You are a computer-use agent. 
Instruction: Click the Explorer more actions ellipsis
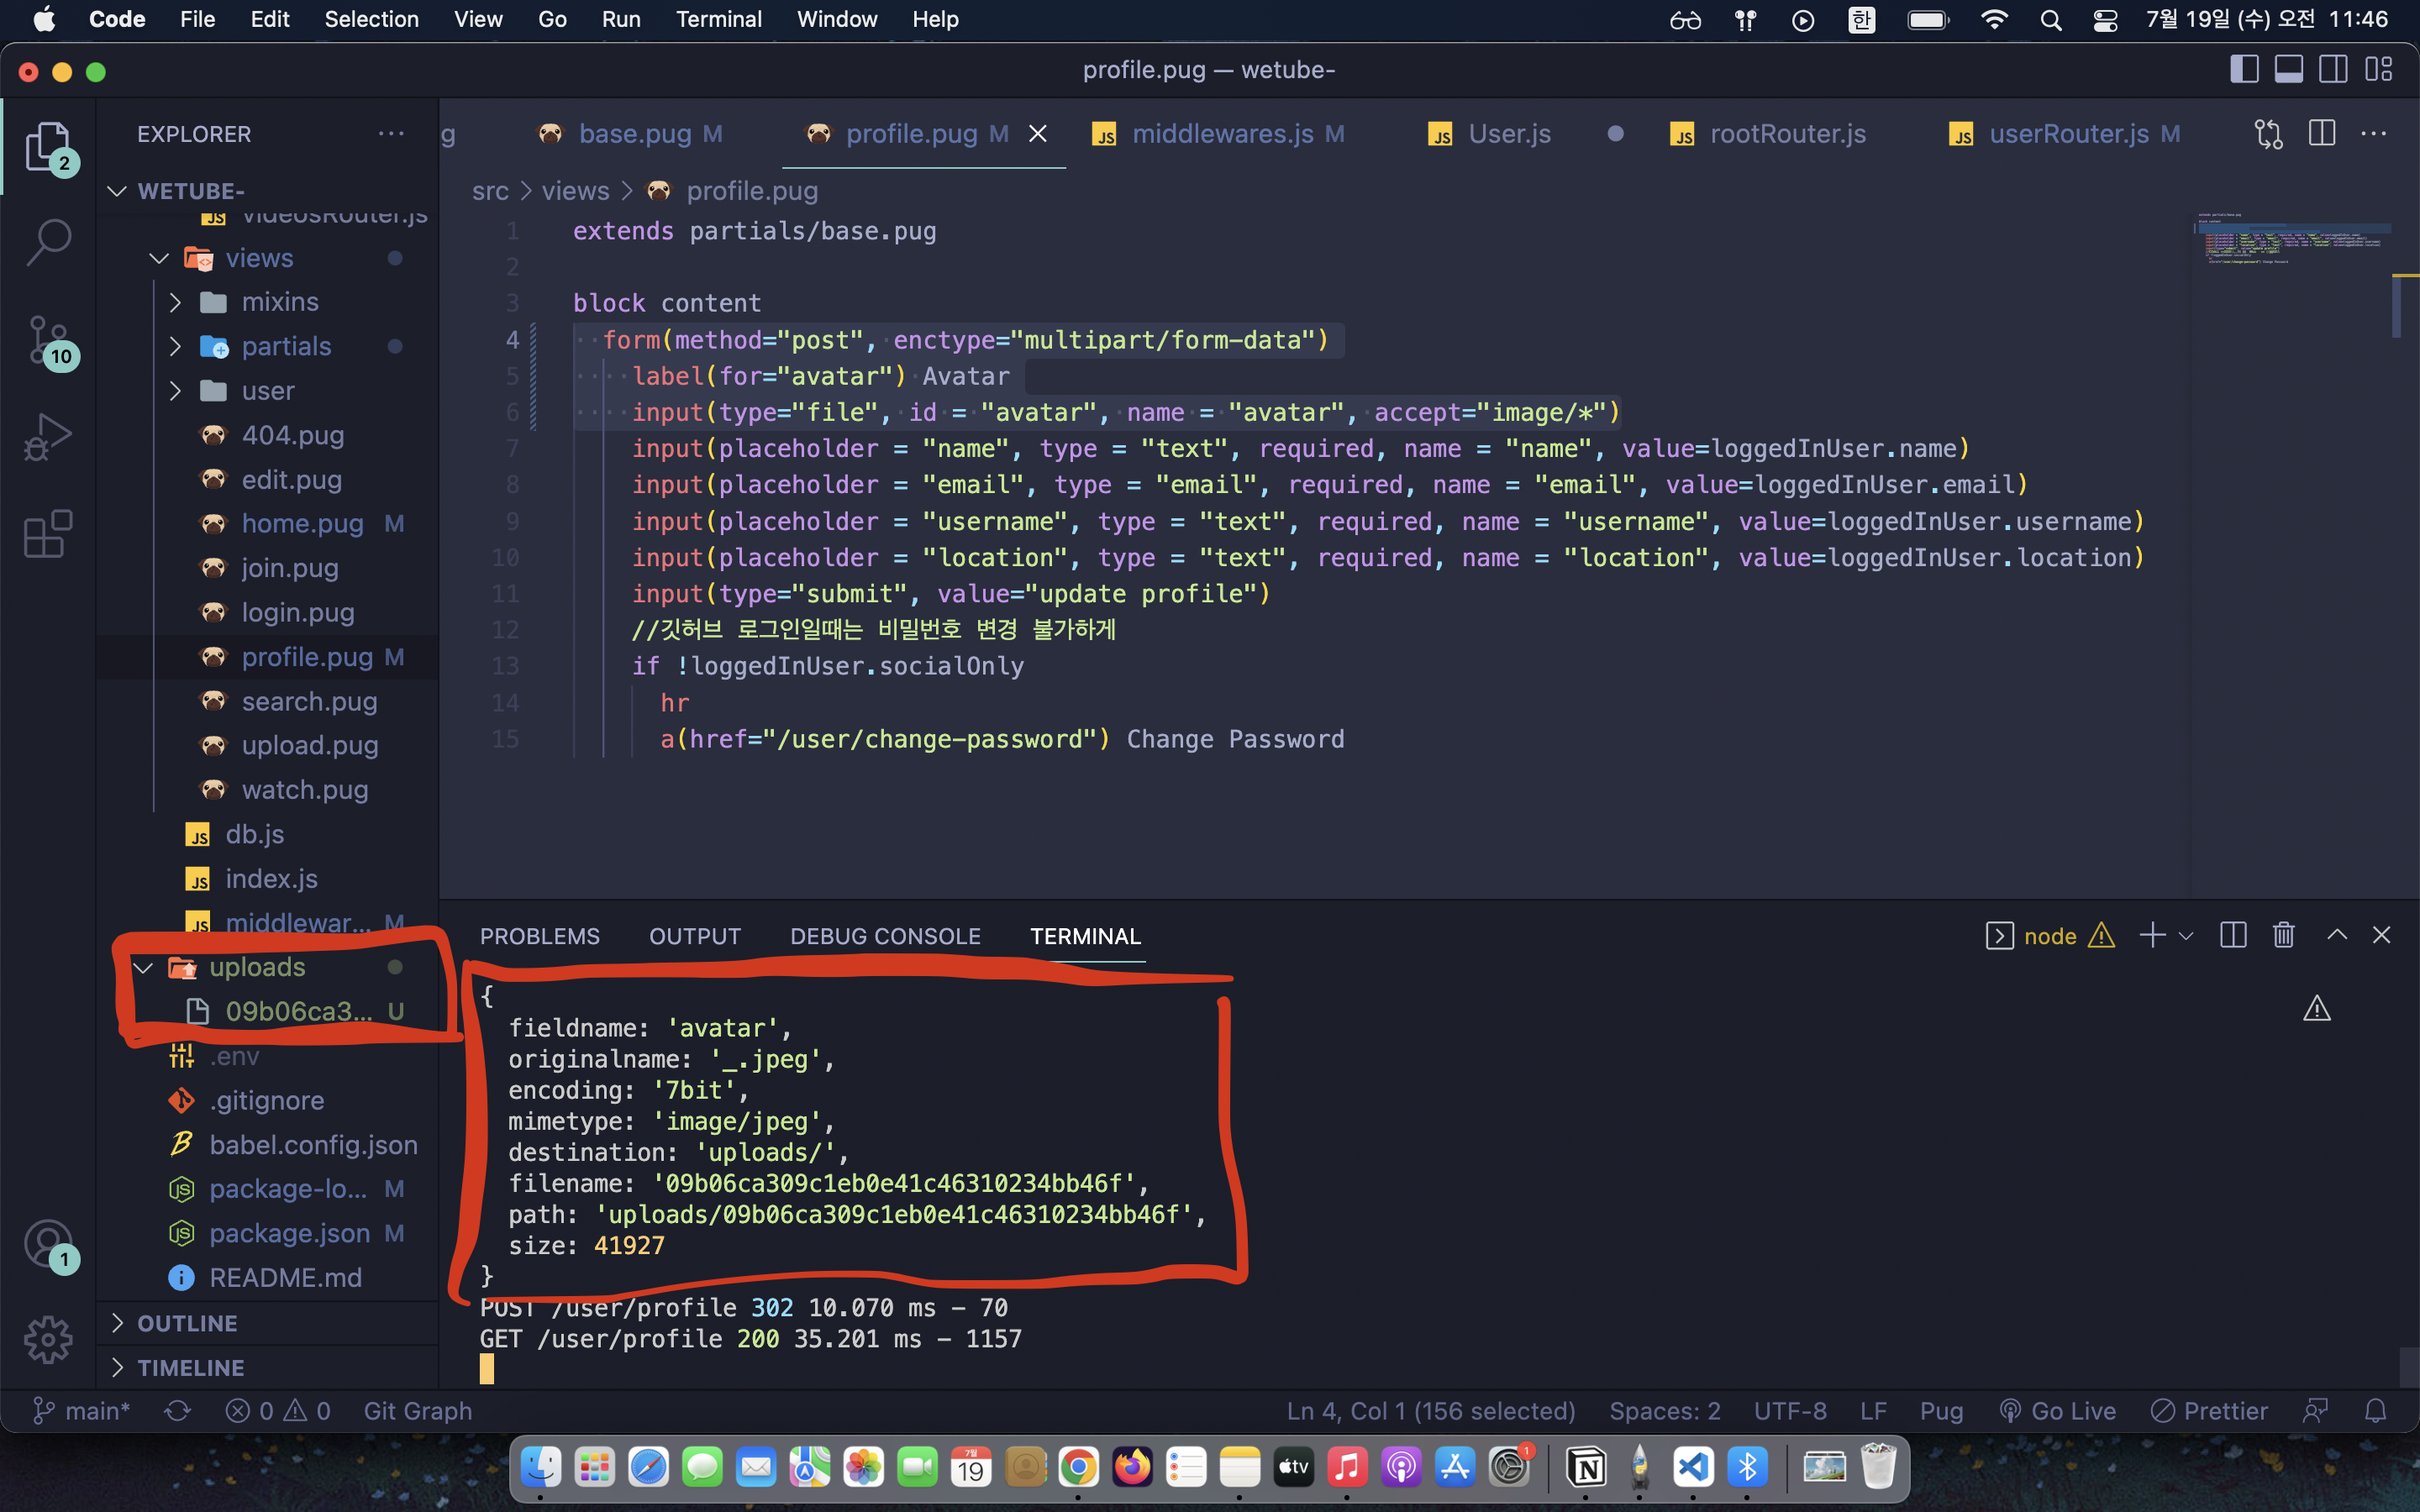(x=391, y=133)
